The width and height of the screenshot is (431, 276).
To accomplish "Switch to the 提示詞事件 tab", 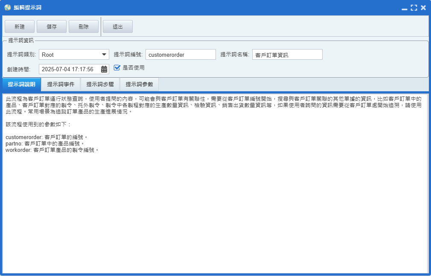I will [x=61, y=84].
